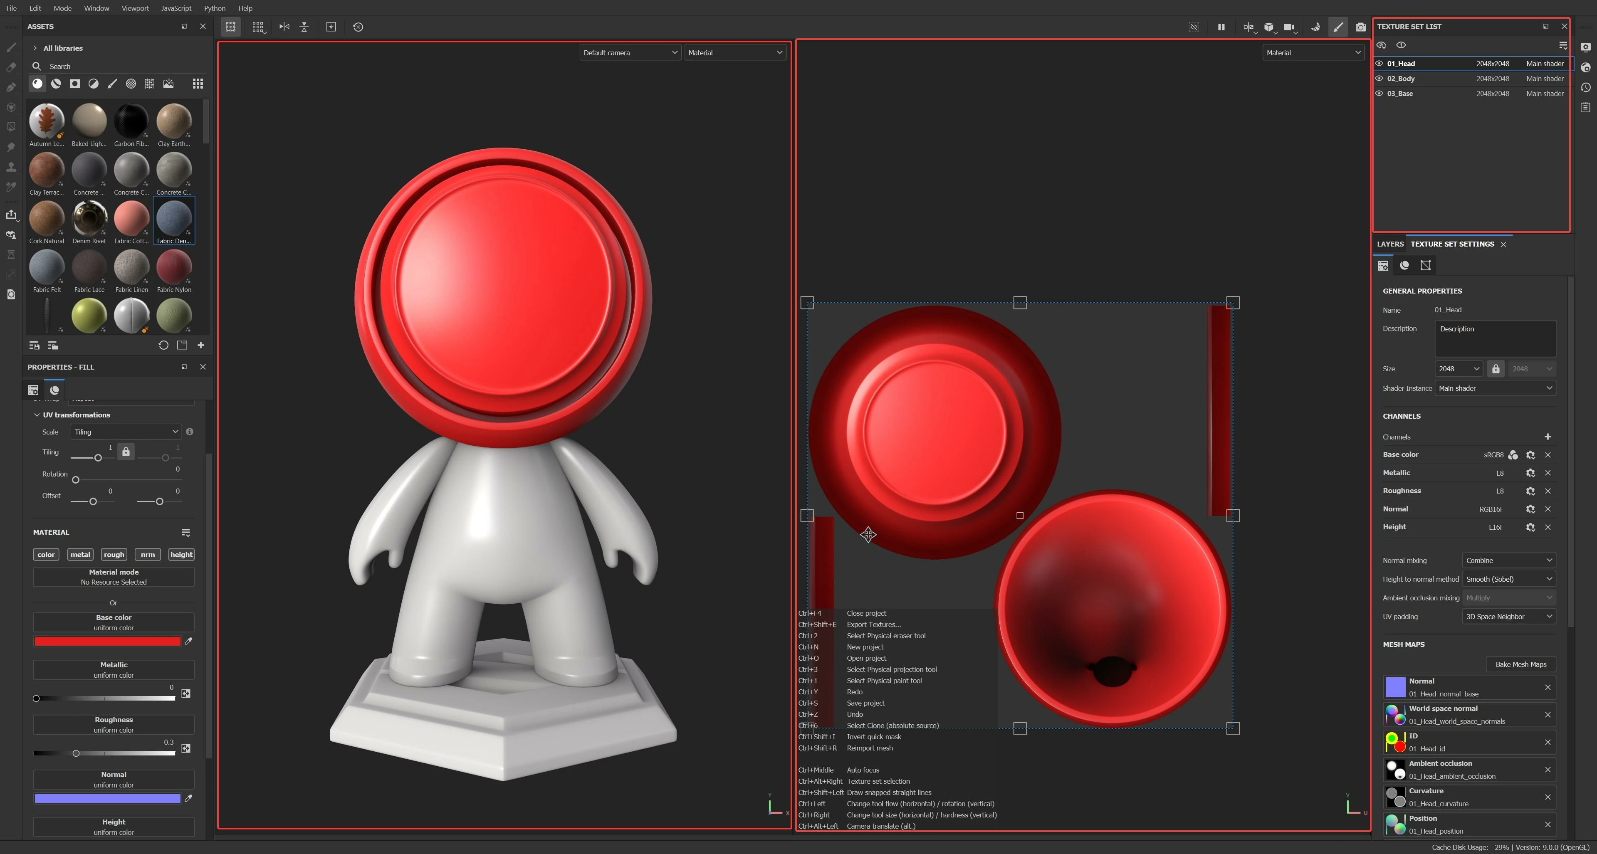Image resolution: width=1597 pixels, height=854 pixels.
Task: Click the eyedropper next to Base color swatch
Action: tap(188, 642)
